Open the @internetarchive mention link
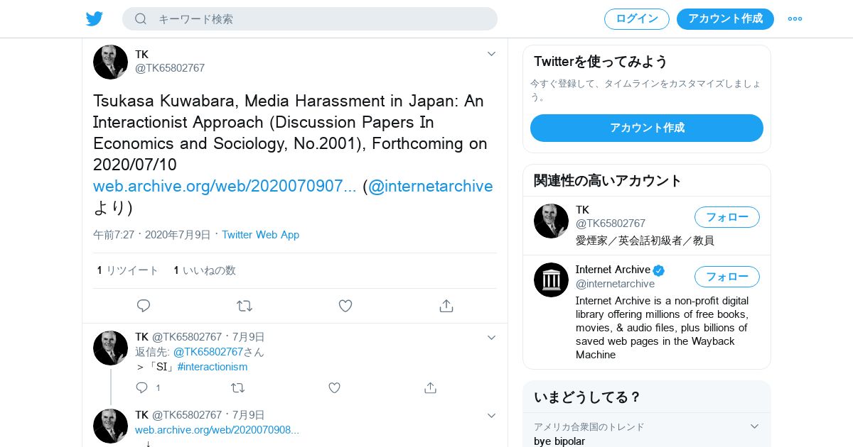The height and width of the screenshot is (447, 853). [x=430, y=186]
